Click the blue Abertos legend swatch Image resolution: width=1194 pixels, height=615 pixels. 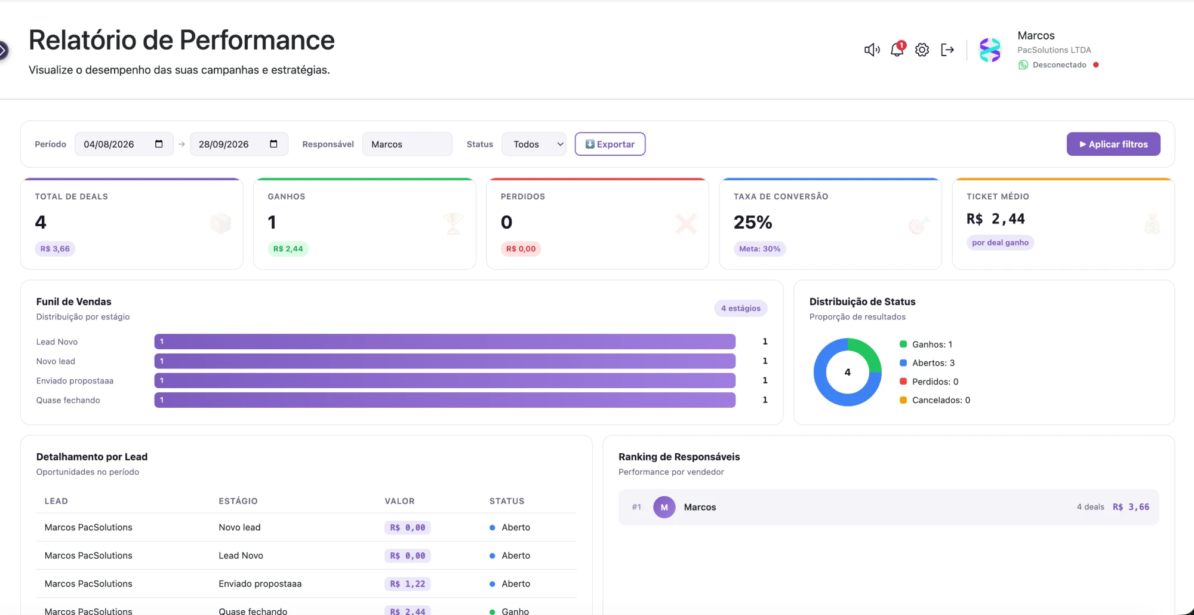[903, 362]
